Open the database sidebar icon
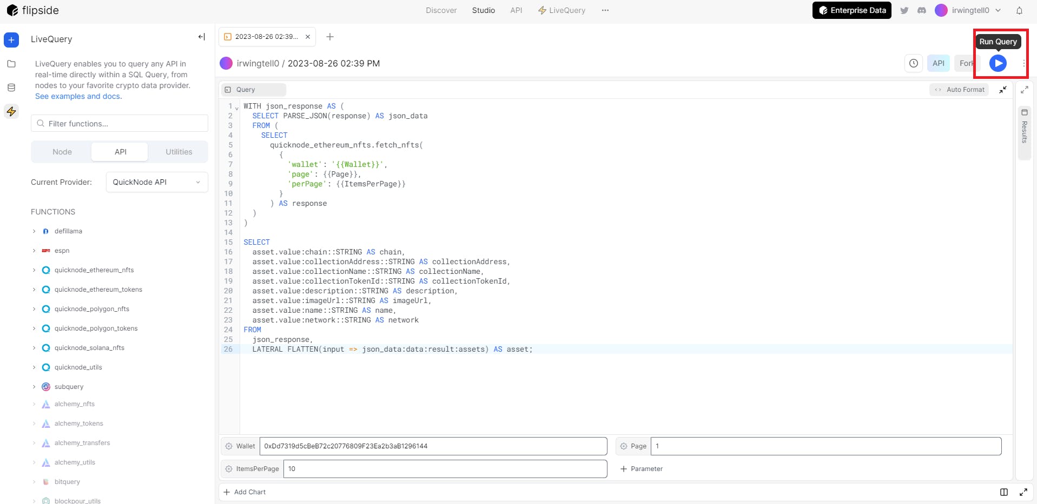Viewport: 1037px width, 504px height. click(11, 88)
